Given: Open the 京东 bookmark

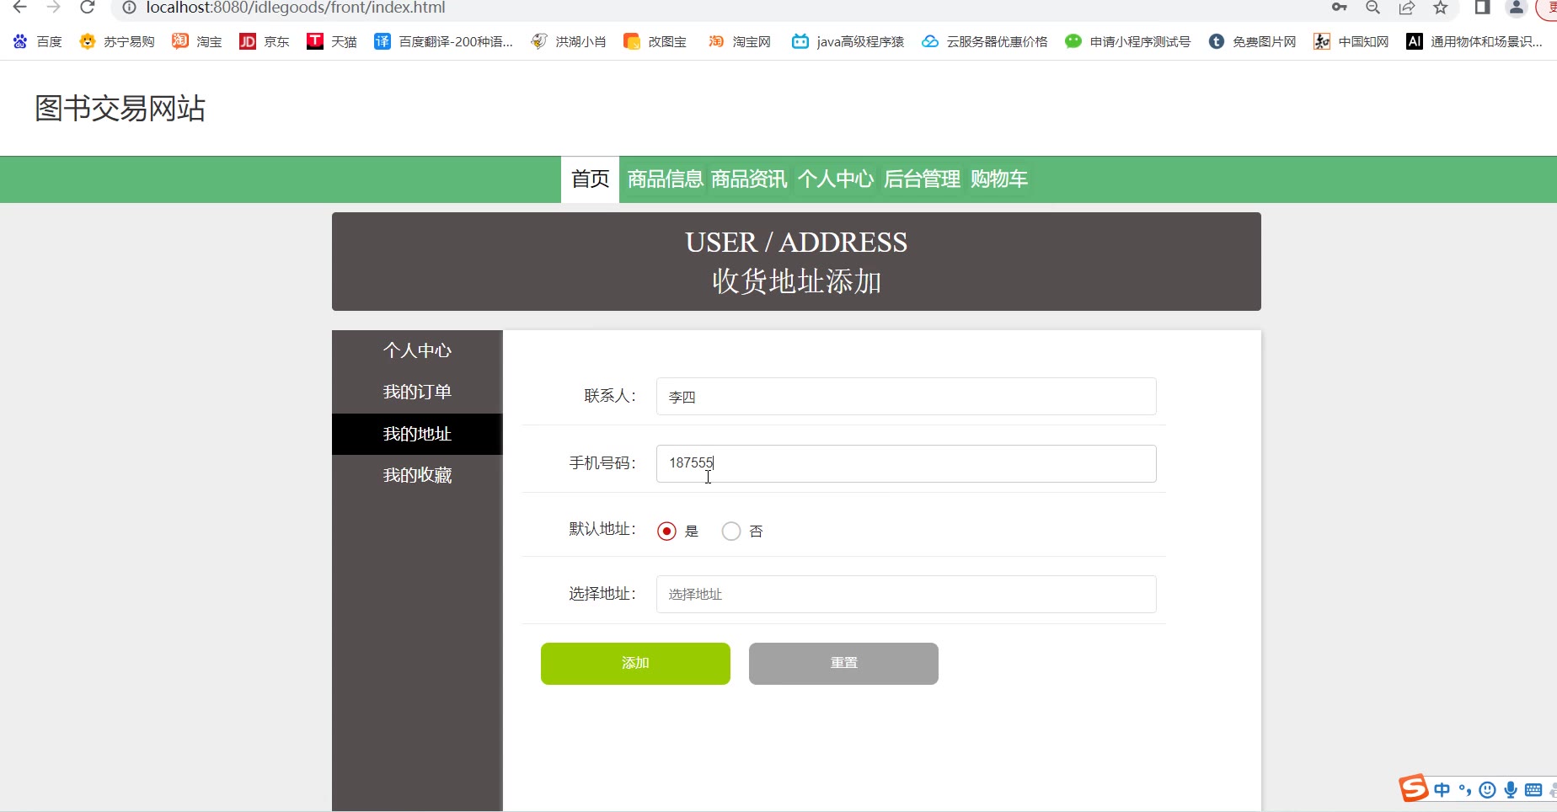Looking at the screenshot, I should click(265, 41).
